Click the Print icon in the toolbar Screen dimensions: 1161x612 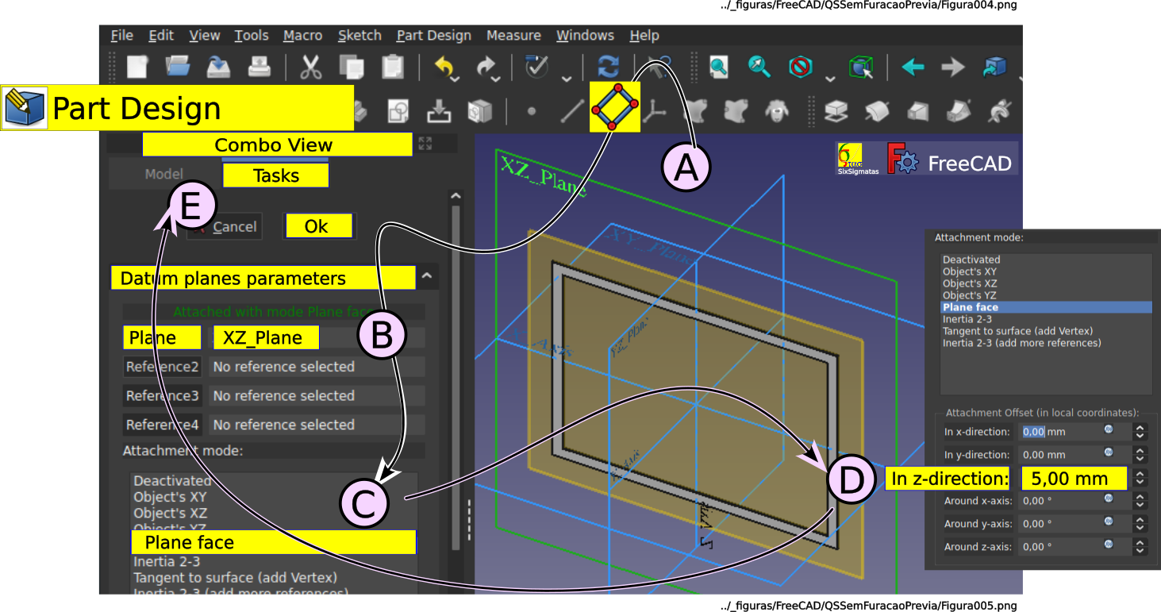[x=259, y=67]
